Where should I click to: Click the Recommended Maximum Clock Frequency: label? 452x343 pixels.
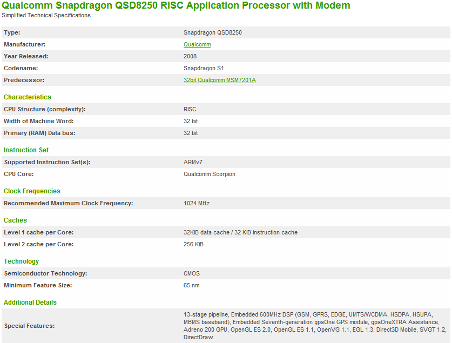tap(69, 203)
